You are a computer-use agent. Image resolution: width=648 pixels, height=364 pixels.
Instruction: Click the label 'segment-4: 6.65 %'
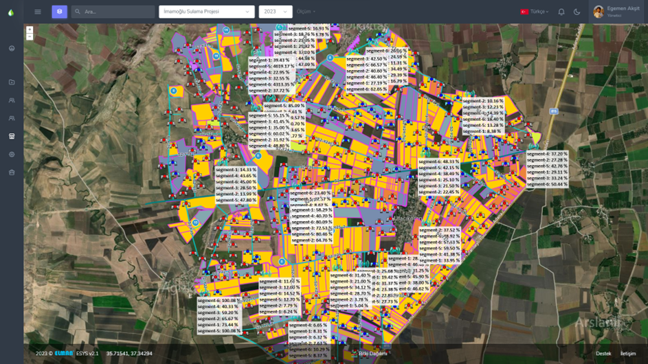[308, 325]
